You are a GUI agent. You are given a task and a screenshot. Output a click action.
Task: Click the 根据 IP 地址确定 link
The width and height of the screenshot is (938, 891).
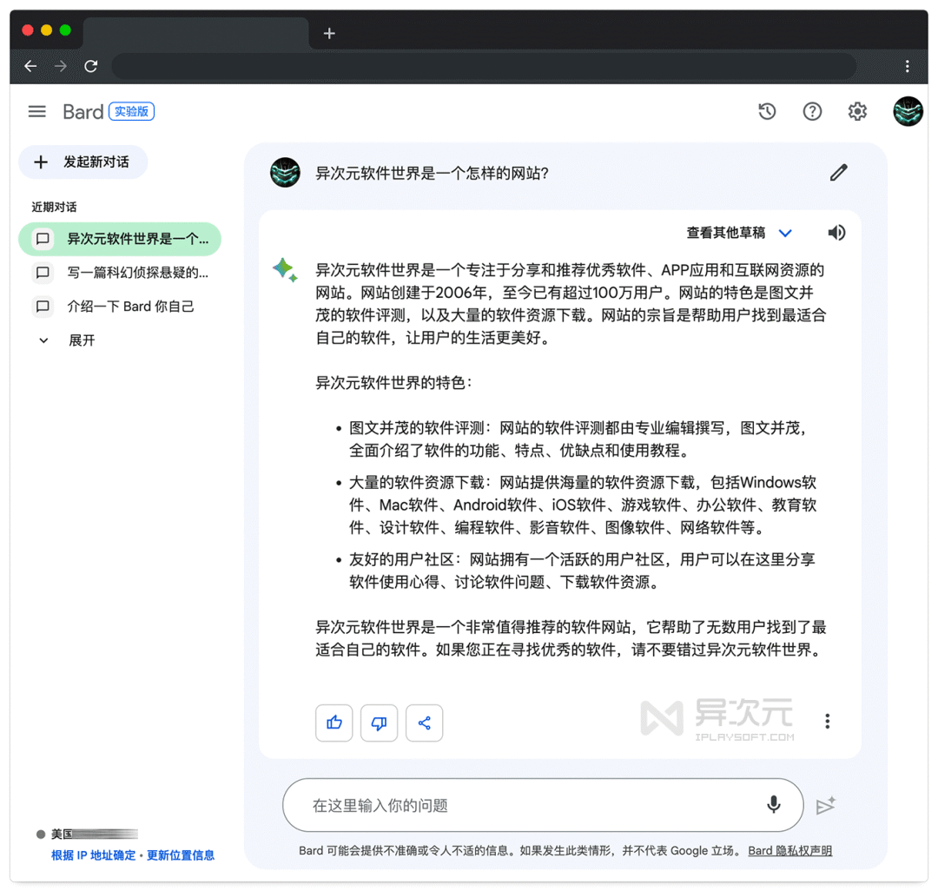[x=93, y=855]
